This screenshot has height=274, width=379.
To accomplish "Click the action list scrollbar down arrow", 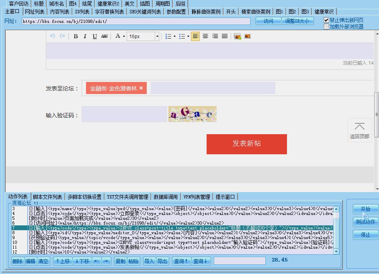I will (336, 252).
